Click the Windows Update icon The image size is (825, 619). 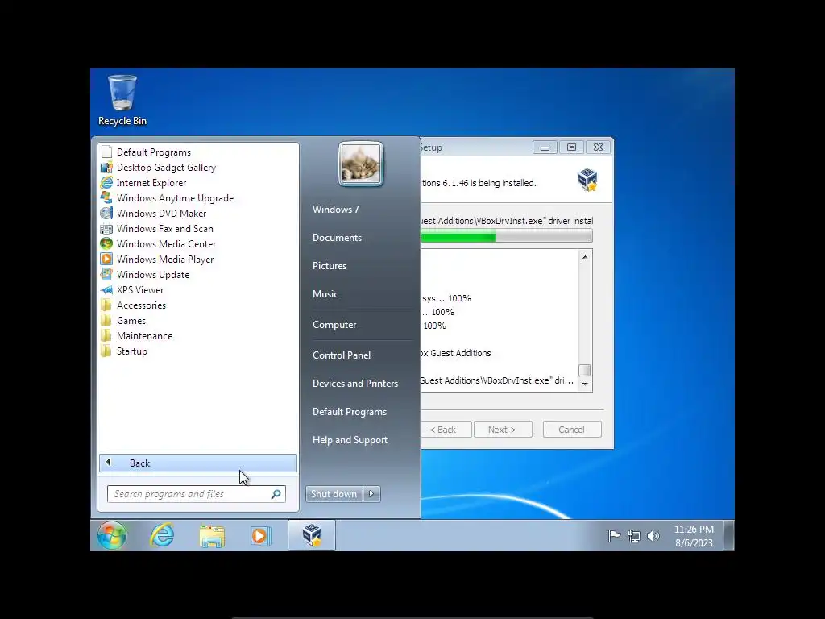(106, 274)
